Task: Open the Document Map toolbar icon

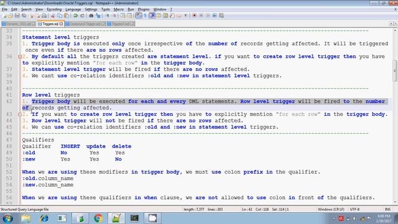Action: (x=165, y=16)
